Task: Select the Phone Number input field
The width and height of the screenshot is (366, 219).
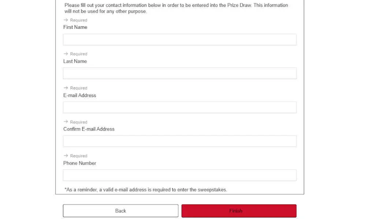Action: [x=180, y=175]
